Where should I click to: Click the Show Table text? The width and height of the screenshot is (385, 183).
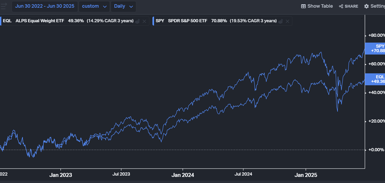point(320,7)
